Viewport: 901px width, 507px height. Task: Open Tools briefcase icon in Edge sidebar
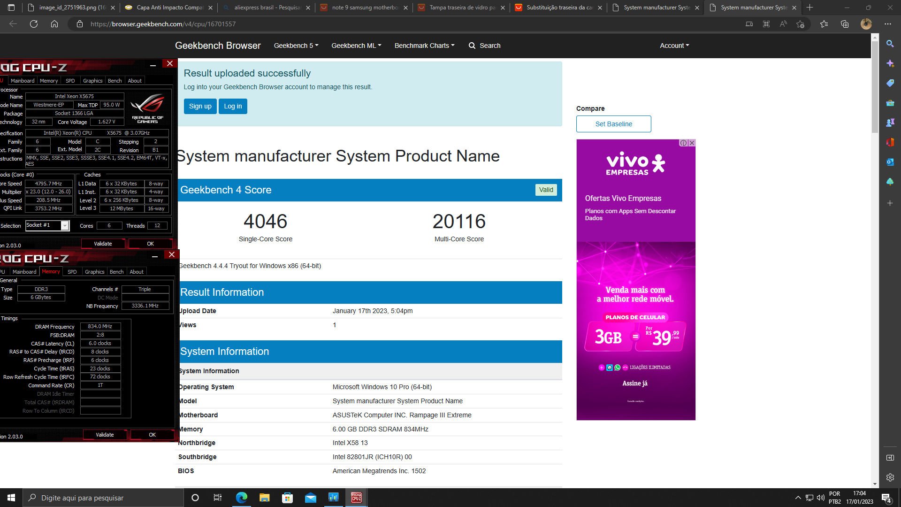890,103
